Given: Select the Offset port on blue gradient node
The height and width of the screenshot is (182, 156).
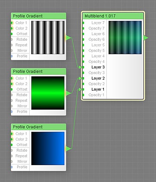Looking at the screenshot, I should tap(12, 145).
